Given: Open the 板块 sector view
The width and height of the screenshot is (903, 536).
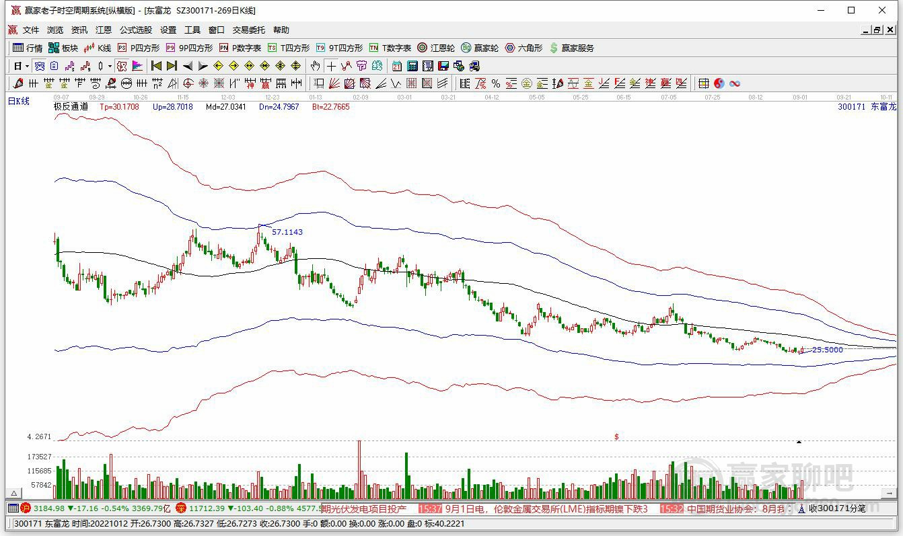Looking at the screenshot, I should click(x=63, y=48).
